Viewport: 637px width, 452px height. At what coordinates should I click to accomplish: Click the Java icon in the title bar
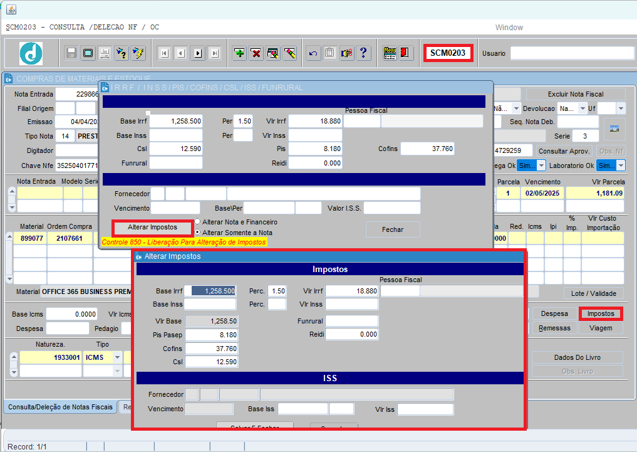pyautogui.click(x=11, y=9)
